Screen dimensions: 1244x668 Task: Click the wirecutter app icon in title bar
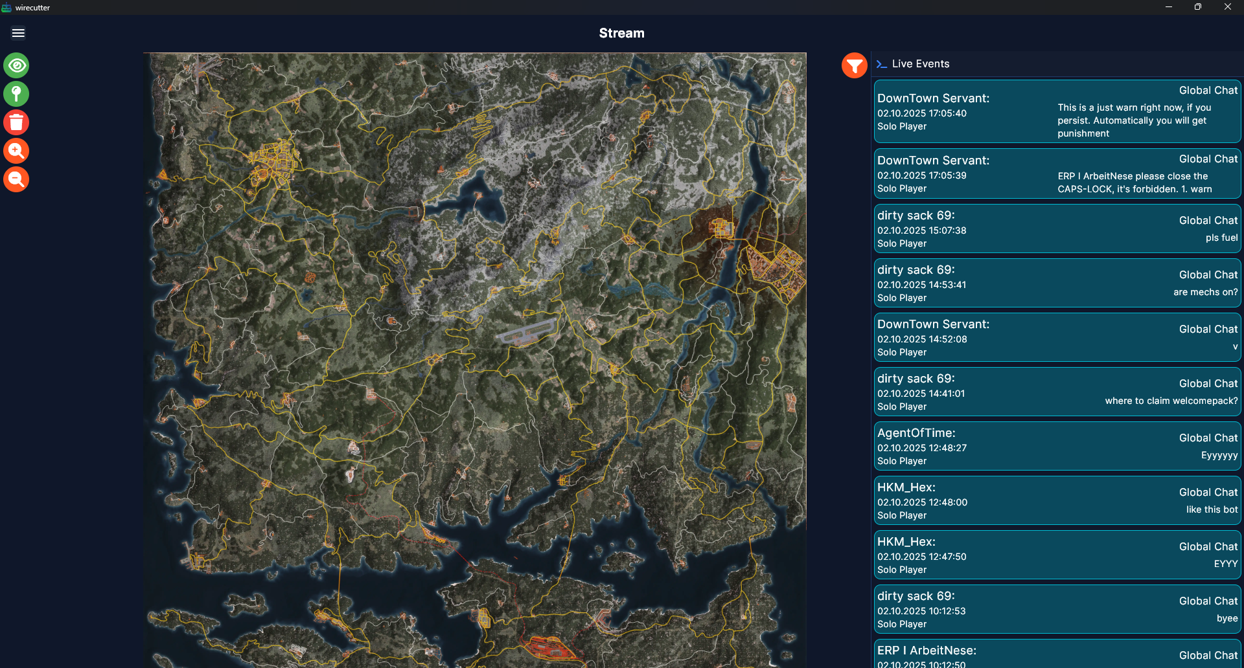pos(6,8)
